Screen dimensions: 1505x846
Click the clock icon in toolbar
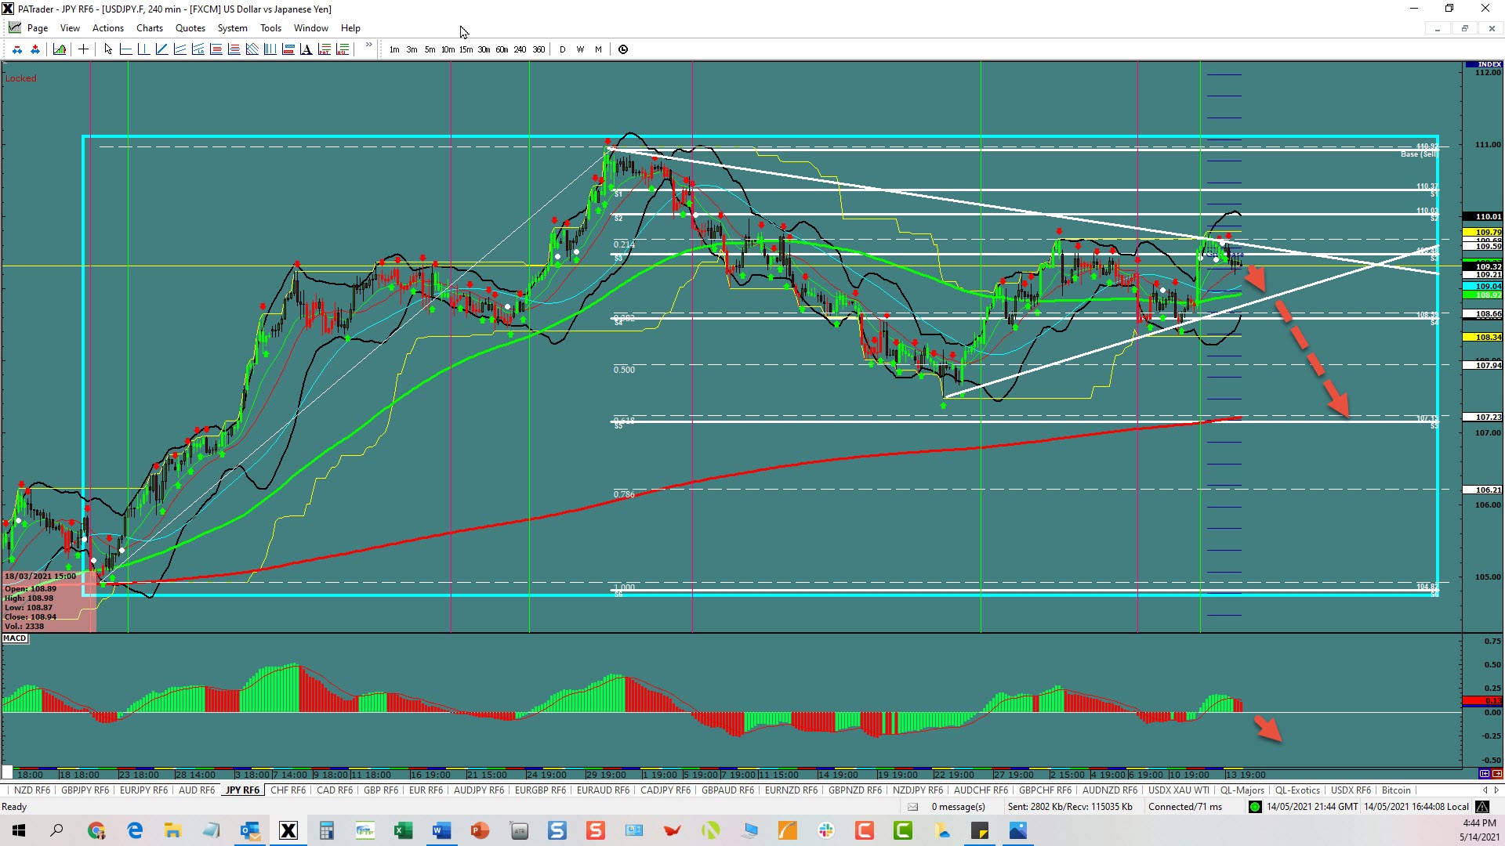coord(623,49)
